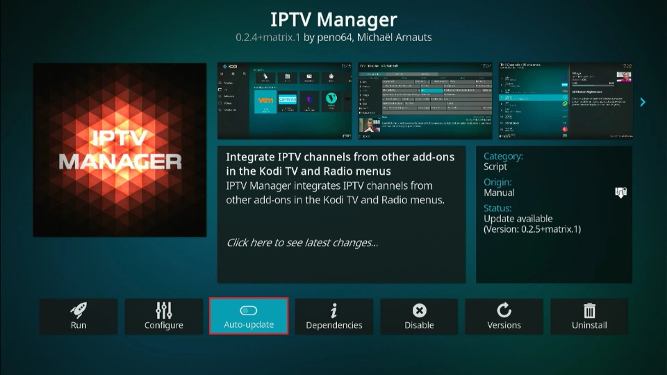
Task: Click the IPTV Manager add-on logo
Action: coord(120,150)
